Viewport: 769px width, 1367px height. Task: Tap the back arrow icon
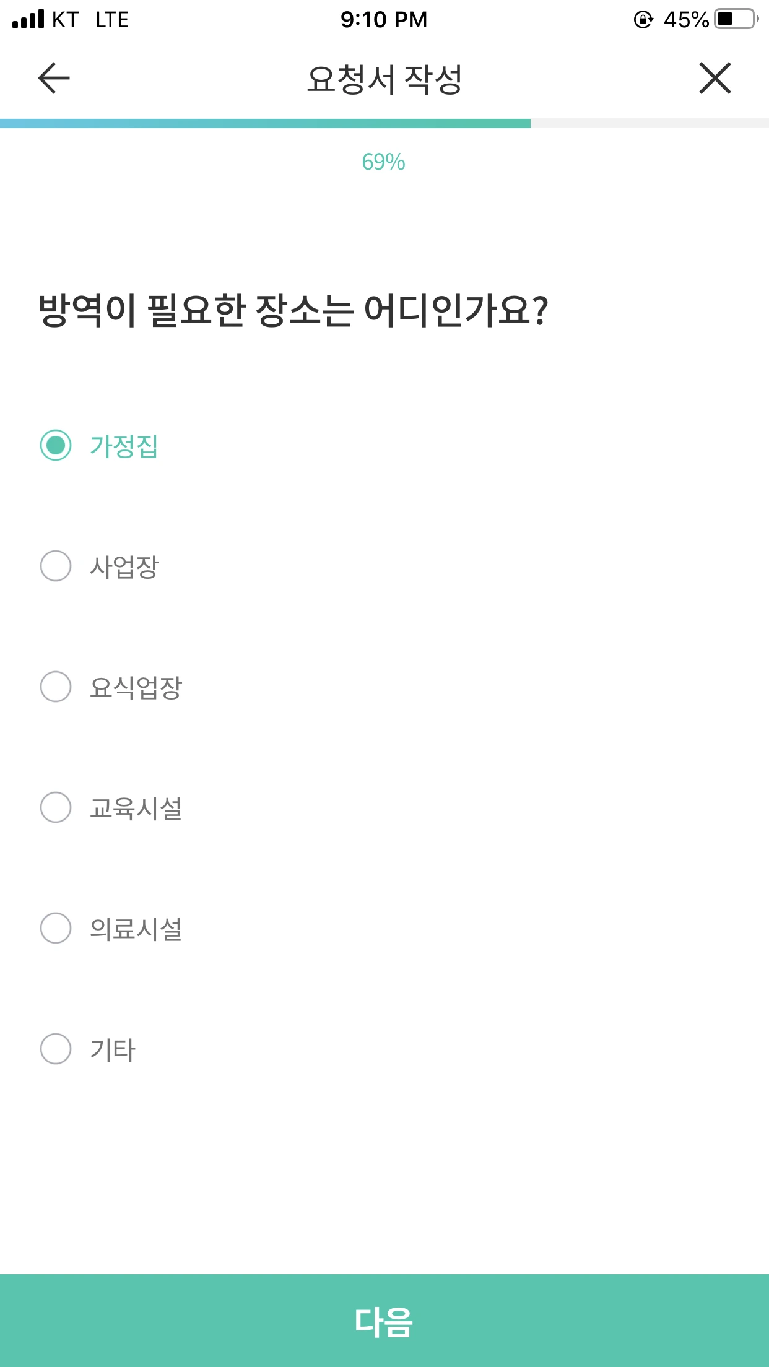tap(54, 79)
